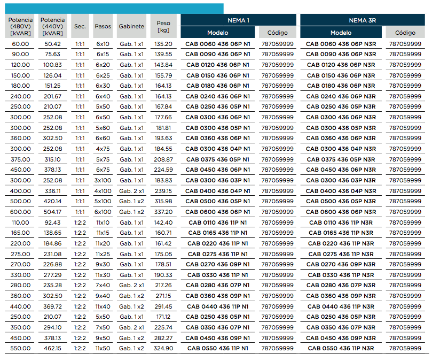Image resolution: width=432 pixels, height=361 pixels.
Task: Click weight value 324.90
Action: (163, 348)
